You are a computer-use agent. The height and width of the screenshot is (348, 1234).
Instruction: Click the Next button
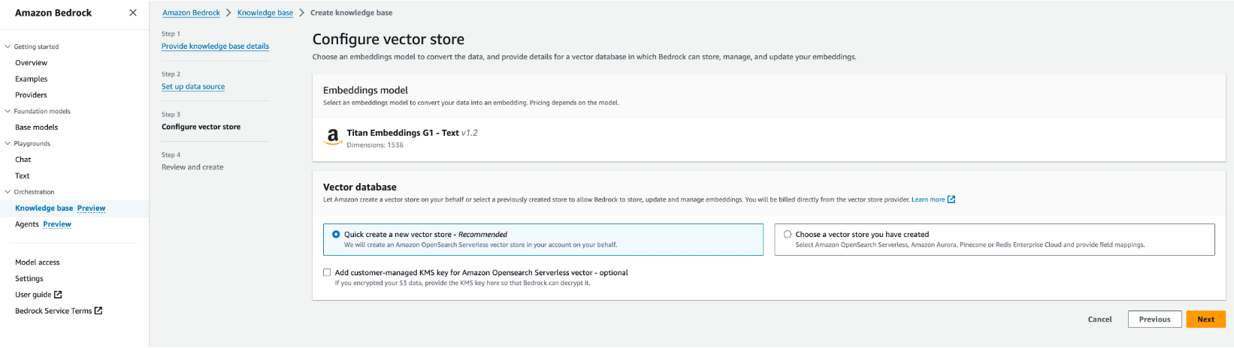[1205, 319]
